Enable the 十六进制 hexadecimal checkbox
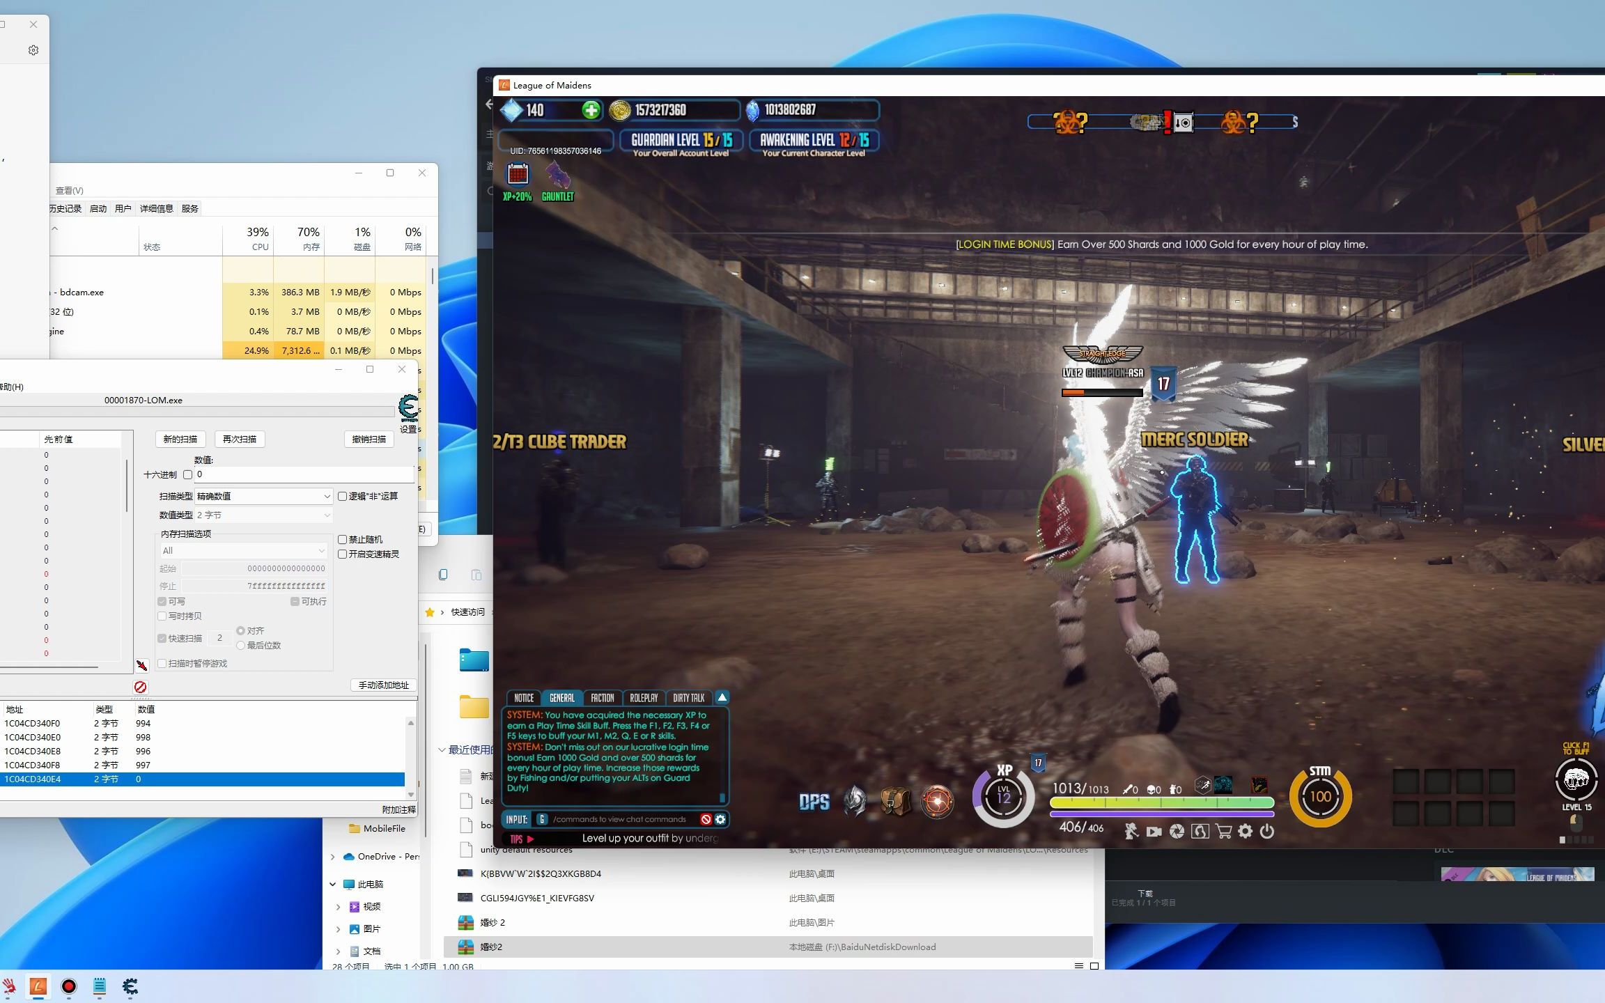Screen dimensions: 1605x1003 (187, 474)
